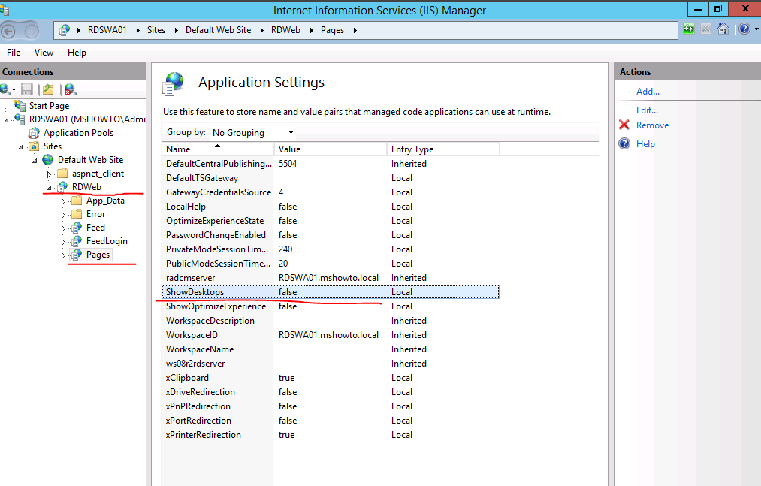The height and width of the screenshot is (486, 761).
Task: Click the Stop icon beside refresh
Action: (706, 29)
